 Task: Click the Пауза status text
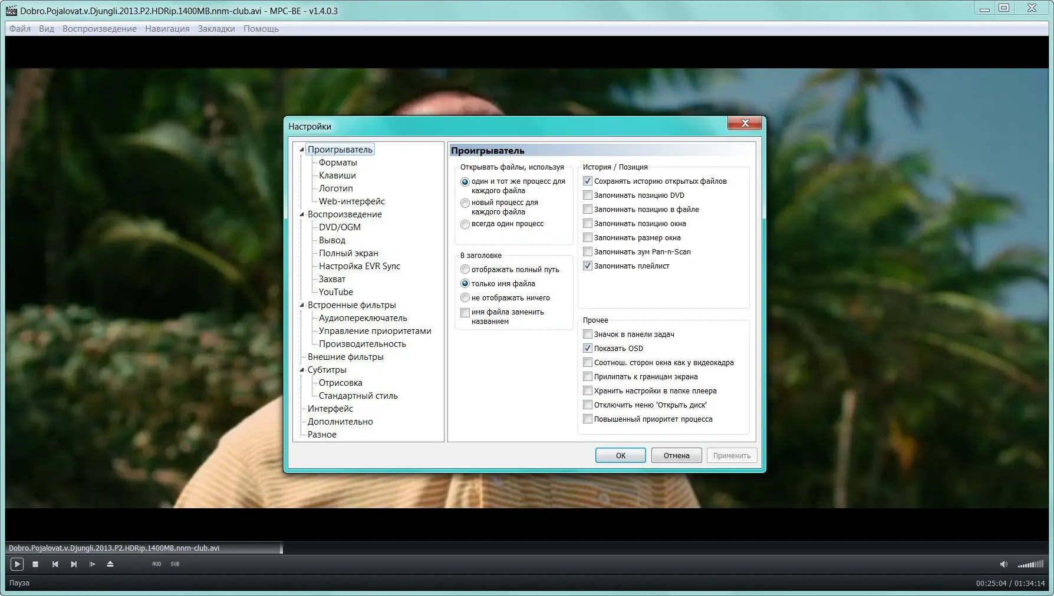coord(19,583)
